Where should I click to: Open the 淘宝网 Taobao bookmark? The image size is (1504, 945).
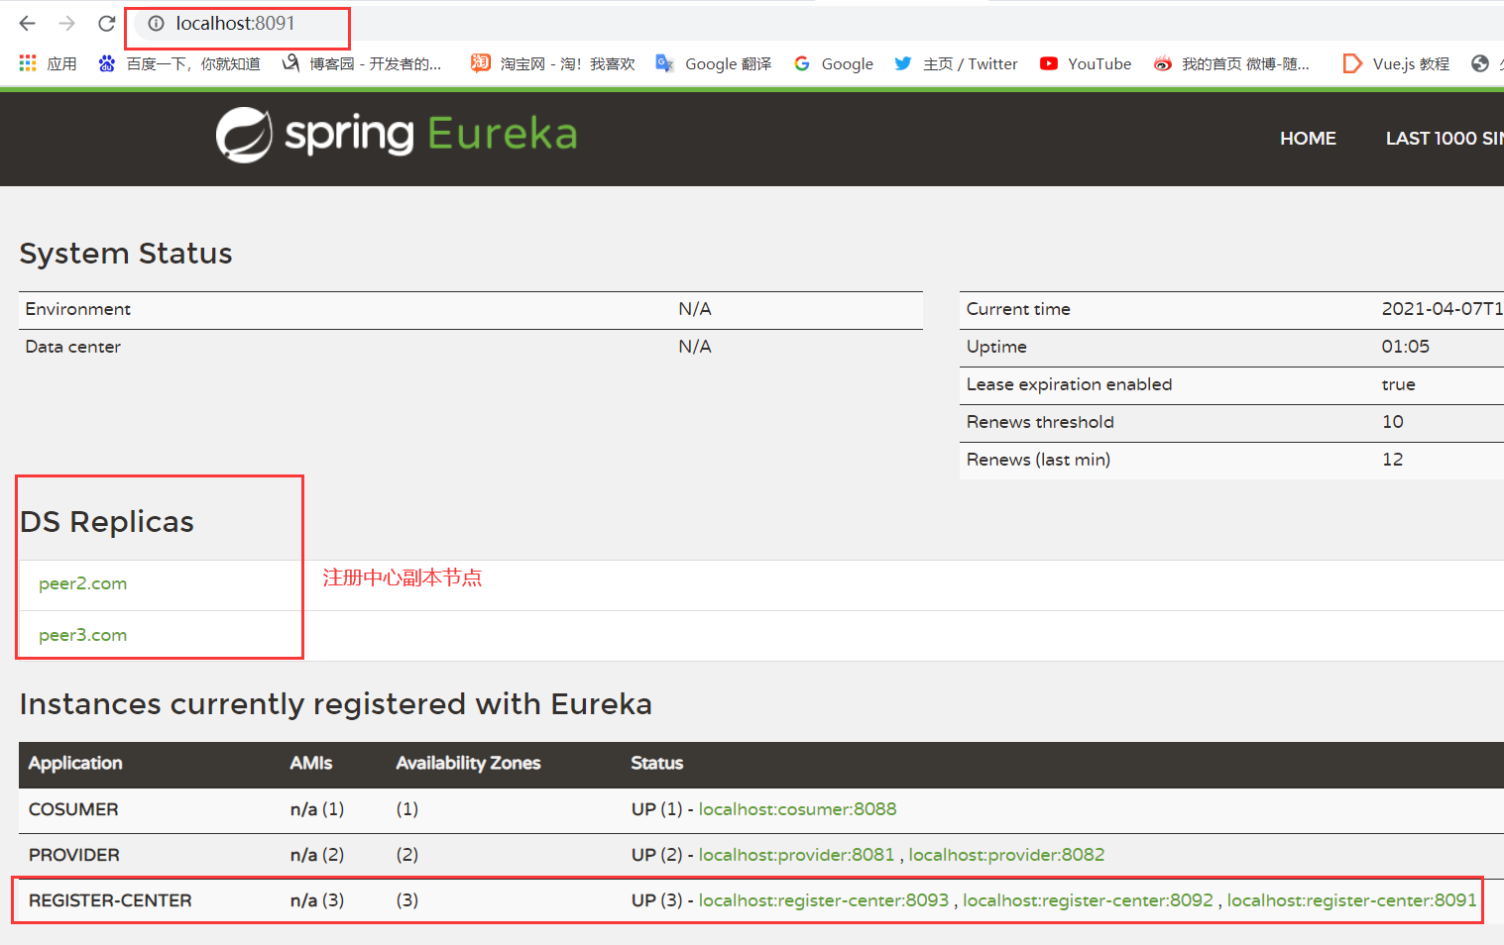[x=551, y=62]
